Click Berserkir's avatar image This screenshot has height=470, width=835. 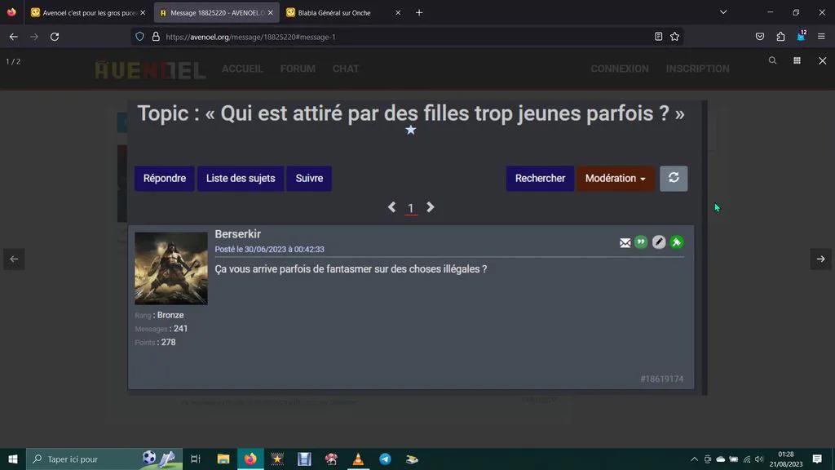171,268
